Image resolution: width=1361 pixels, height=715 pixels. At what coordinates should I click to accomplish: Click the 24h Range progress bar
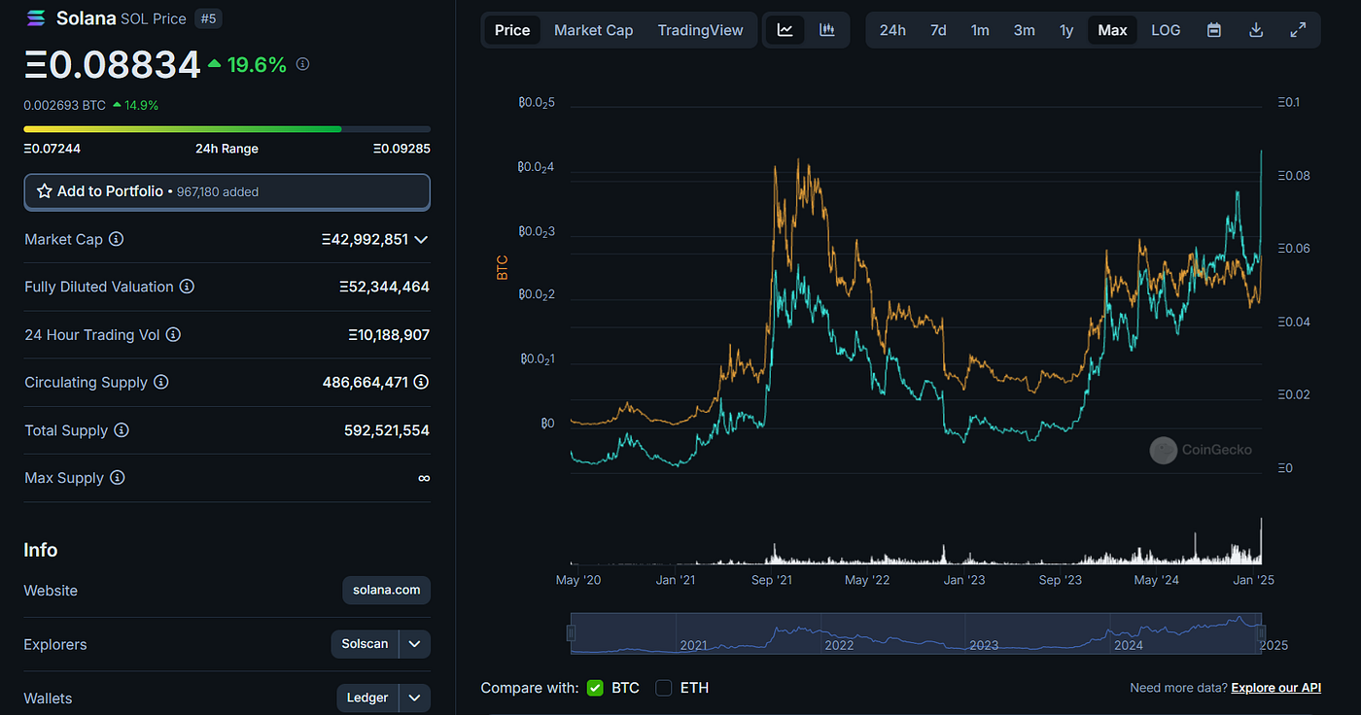pos(227,128)
